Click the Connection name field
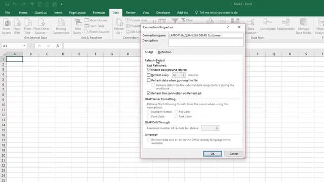 pyautogui.click(x=206, y=35)
